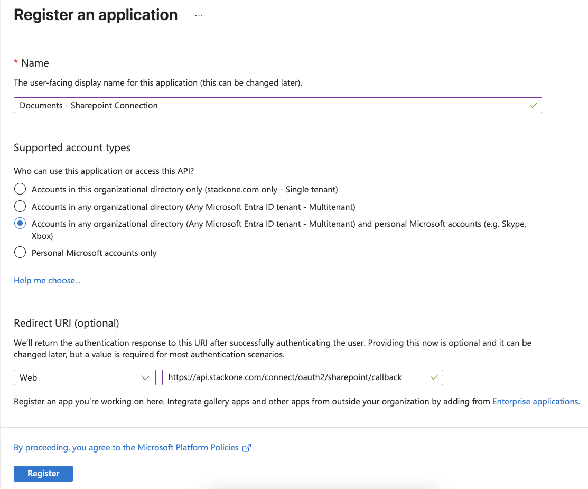Click the 'Who can use this application' question text

pyautogui.click(x=104, y=171)
